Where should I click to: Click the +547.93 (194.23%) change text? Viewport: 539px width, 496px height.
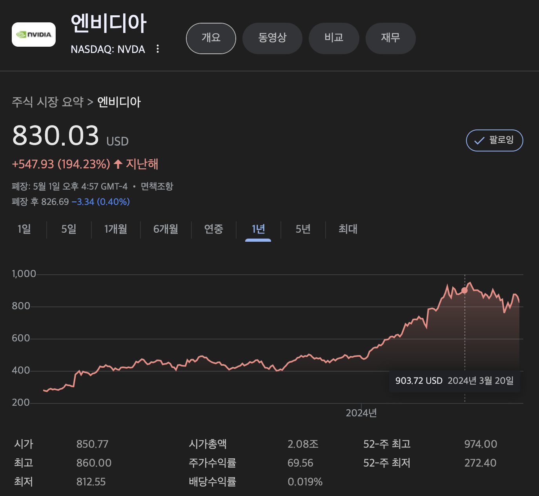[61, 164]
